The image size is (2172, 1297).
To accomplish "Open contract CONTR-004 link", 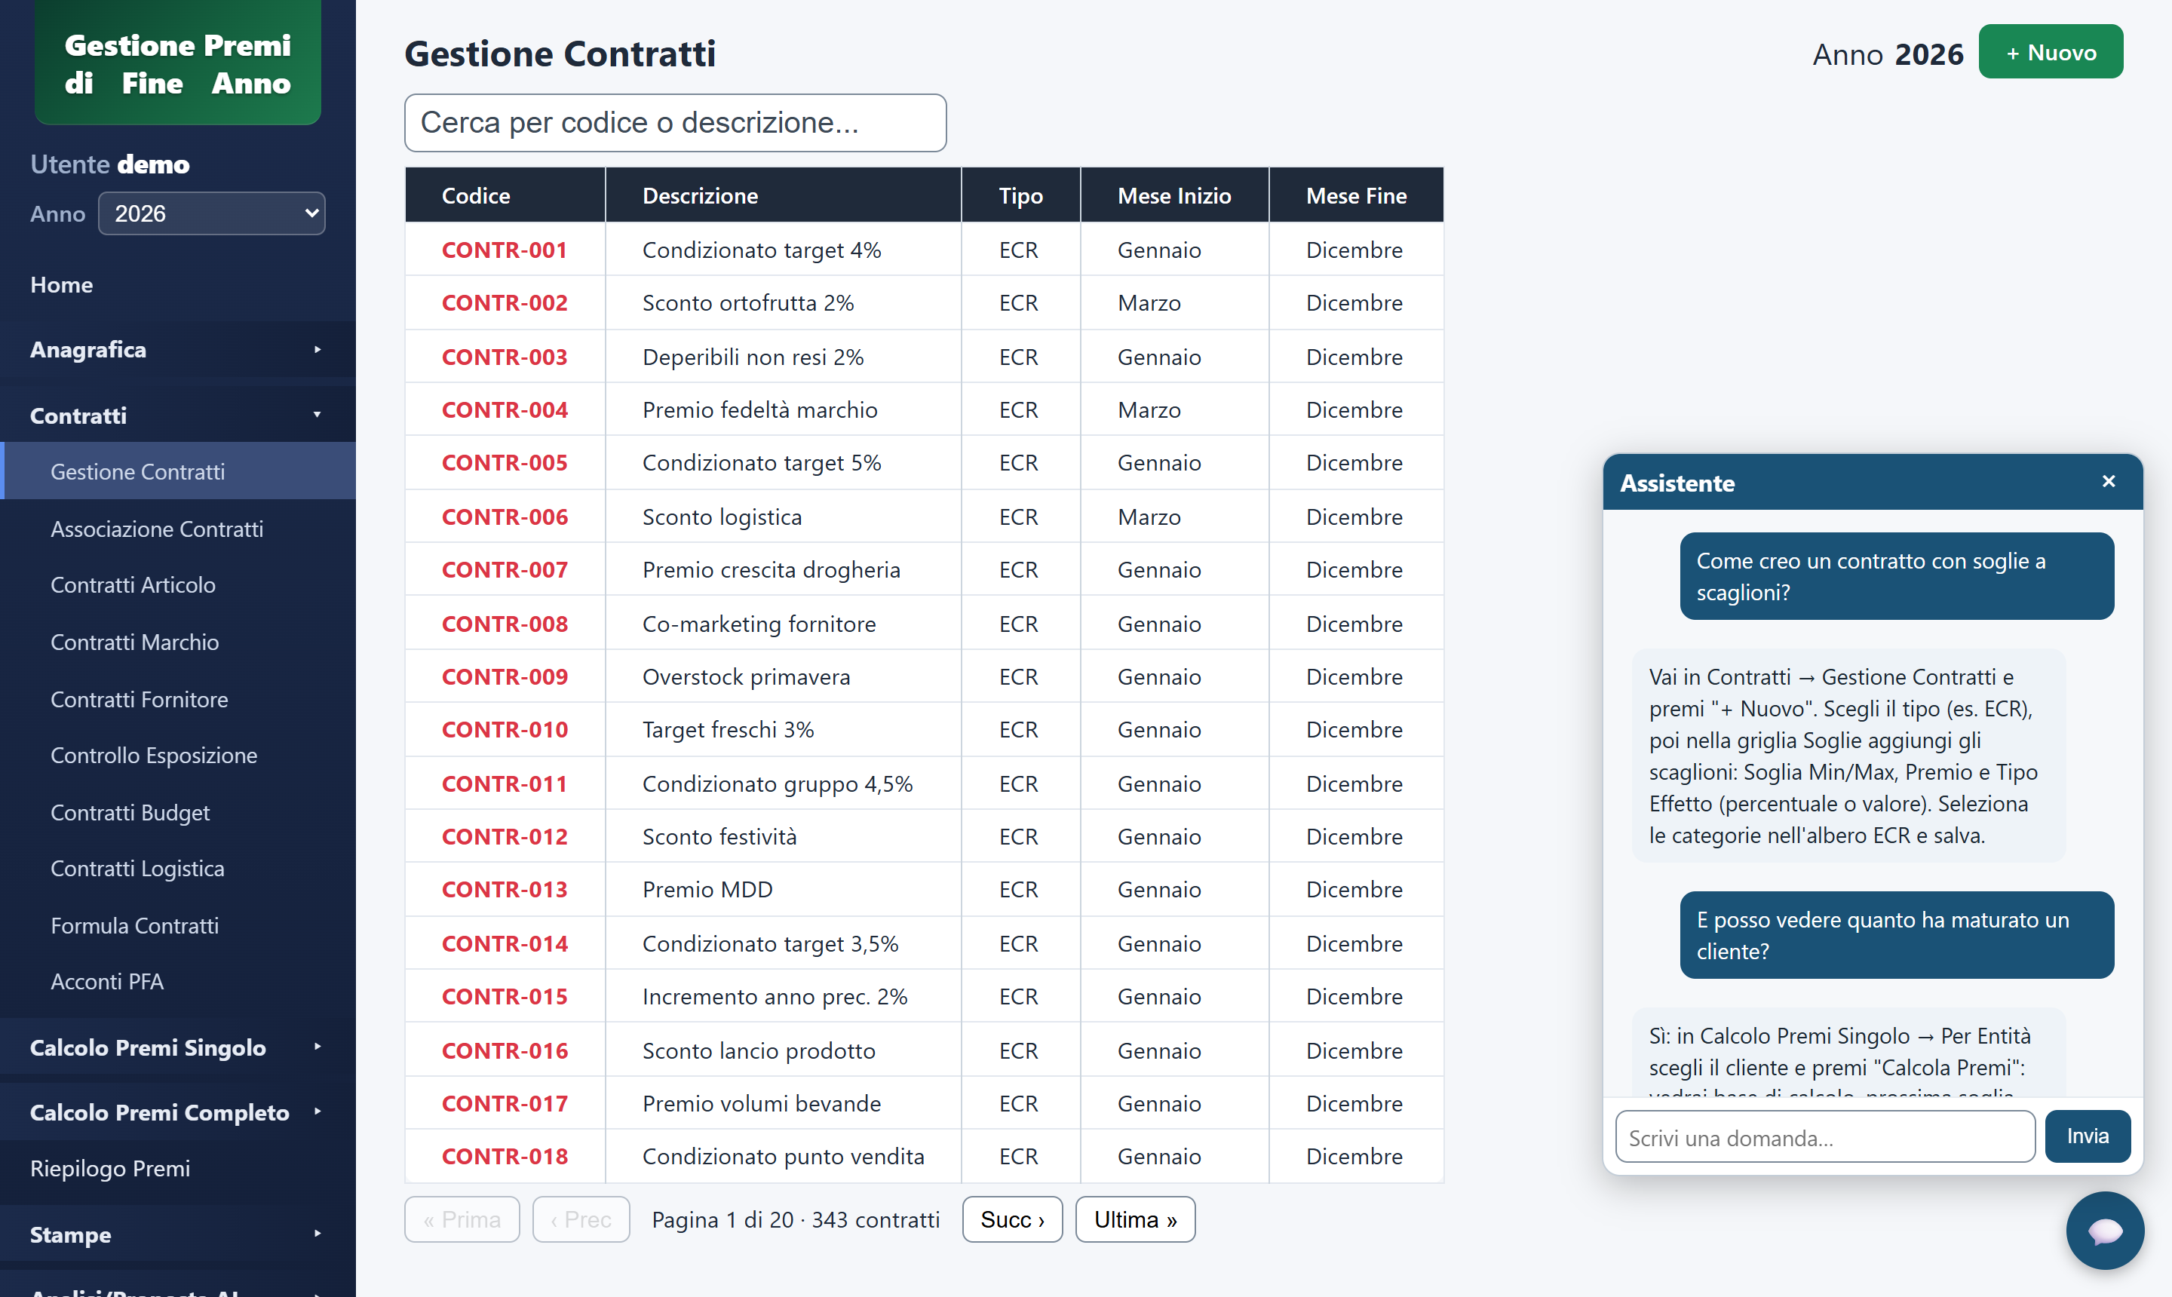I will pos(505,410).
